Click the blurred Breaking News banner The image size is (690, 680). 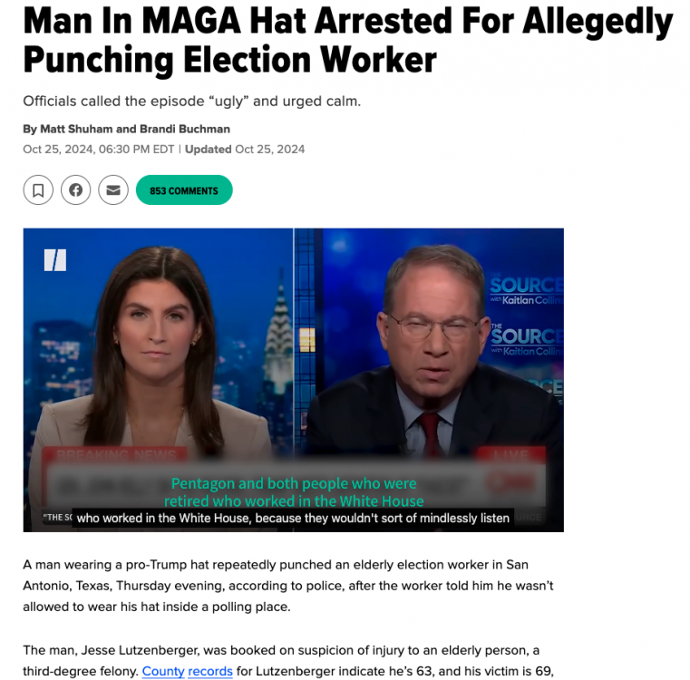pyautogui.click(x=115, y=454)
